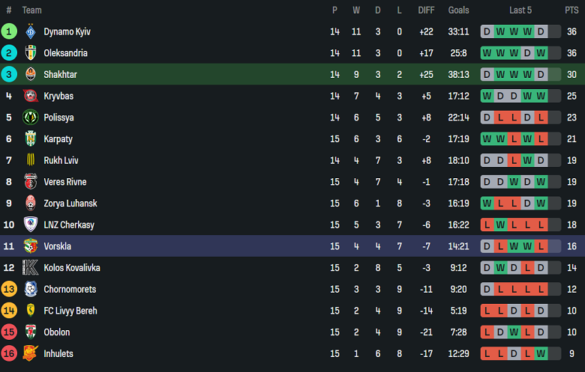Click Dynamo Kyiv's green position 1 badge
The image size is (585, 372).
point(9,31)
